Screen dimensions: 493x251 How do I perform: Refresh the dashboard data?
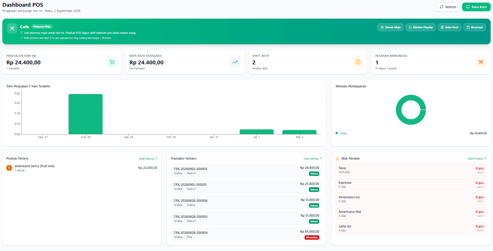tap(448, 7)
